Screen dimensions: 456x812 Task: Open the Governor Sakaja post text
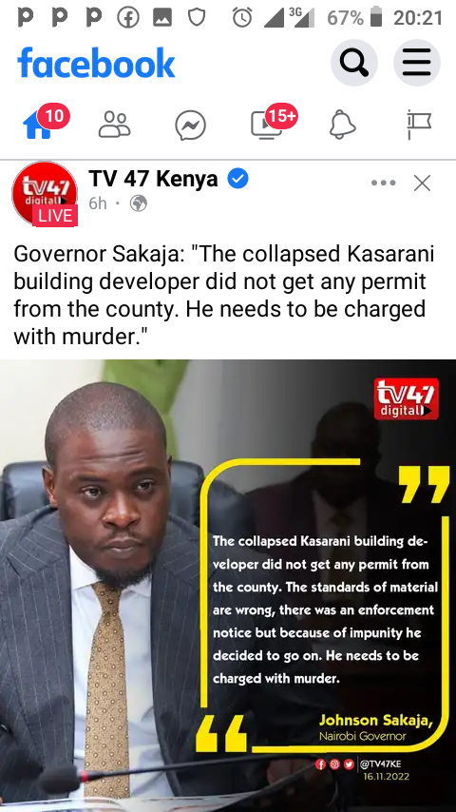tap(223, 295)
